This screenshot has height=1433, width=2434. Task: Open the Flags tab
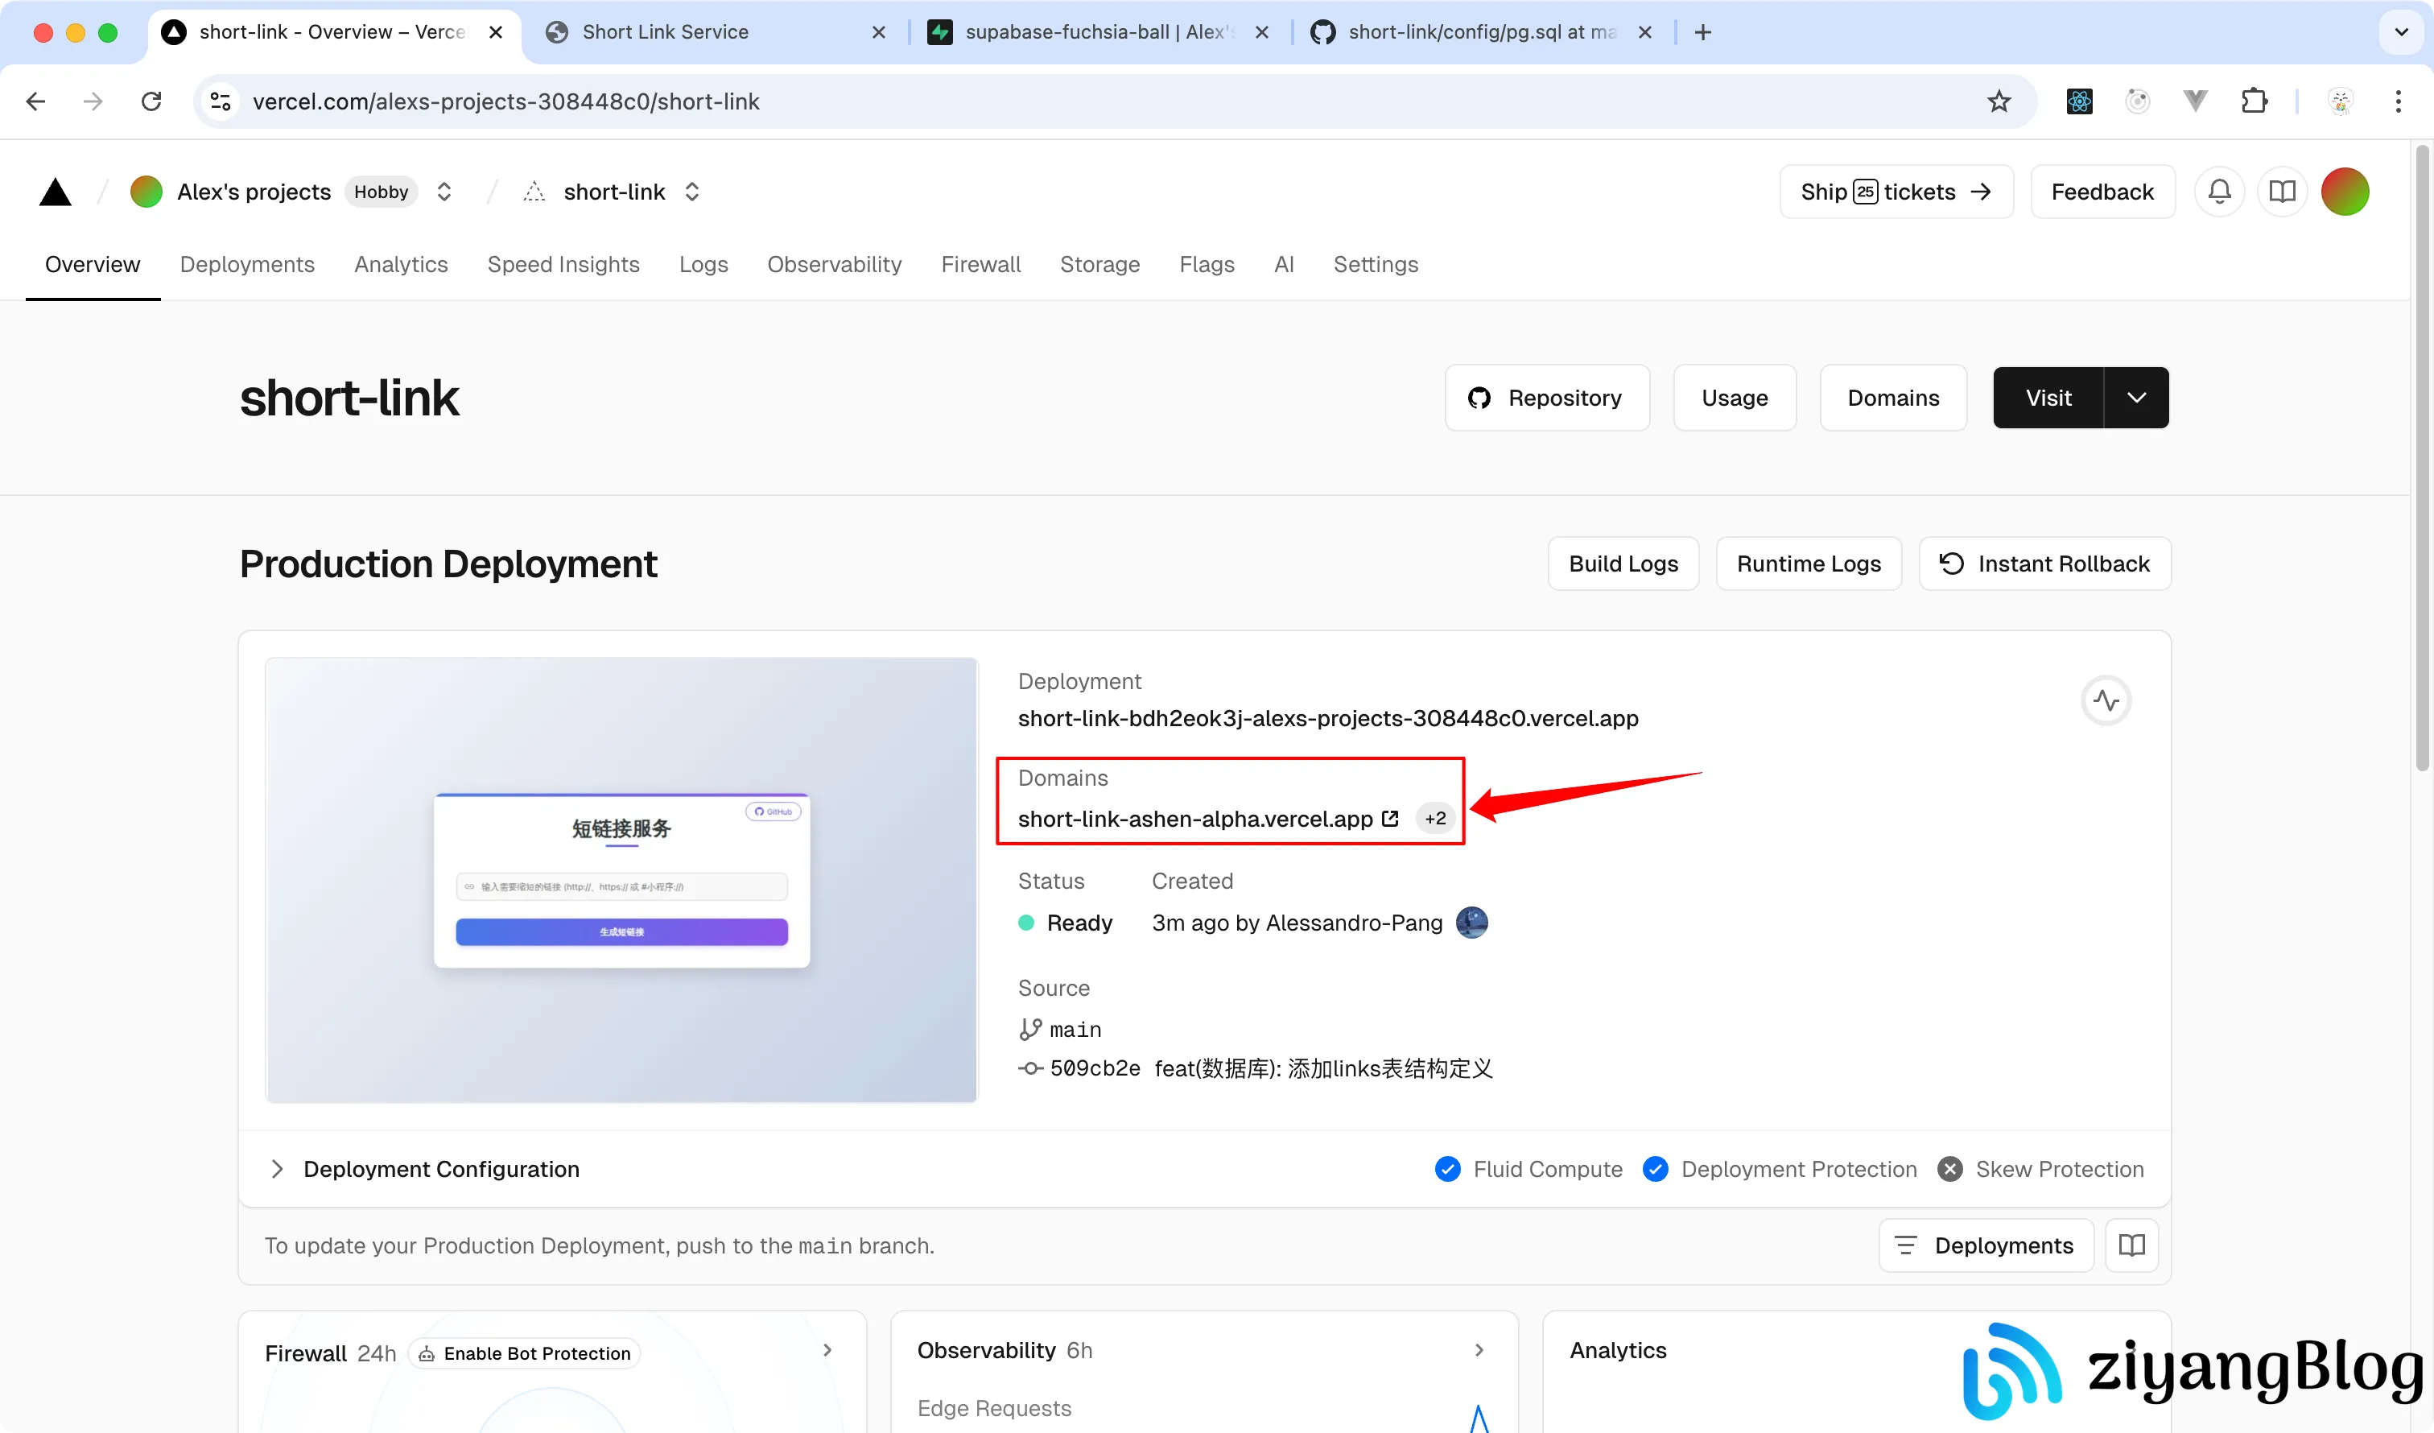[1207, 265]
